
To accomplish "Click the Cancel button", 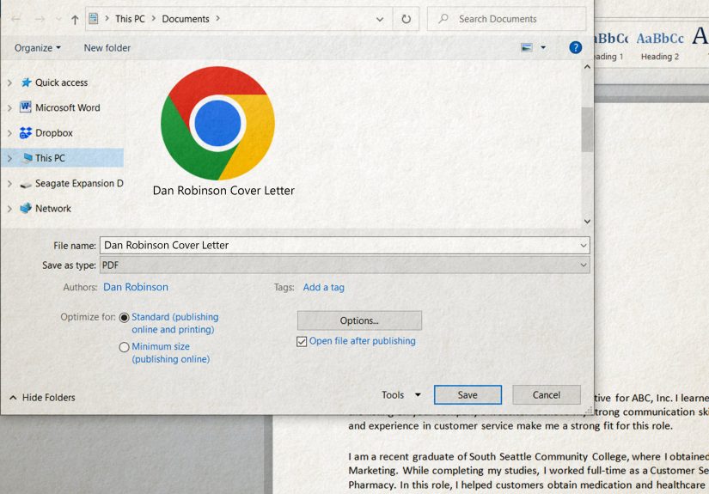I will pyautogui.click(x=547, y=395).
